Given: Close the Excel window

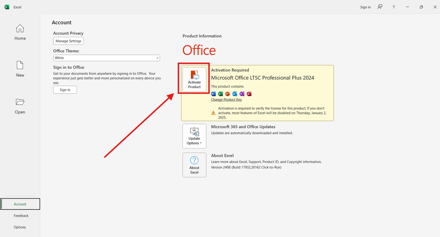Looking at the screenshot, I should tap(435, 7).
